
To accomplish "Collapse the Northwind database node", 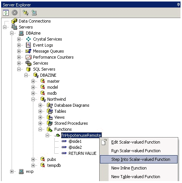I will pyautogui.click(x=33, y=99).
